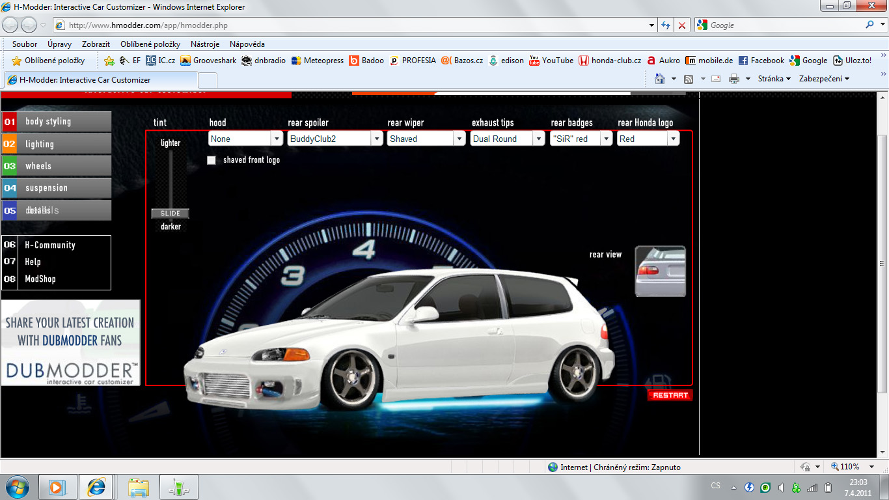Viewport: 889px width, 500px height.
Task: Click the red RESTART button
Action: click(670, 395)
